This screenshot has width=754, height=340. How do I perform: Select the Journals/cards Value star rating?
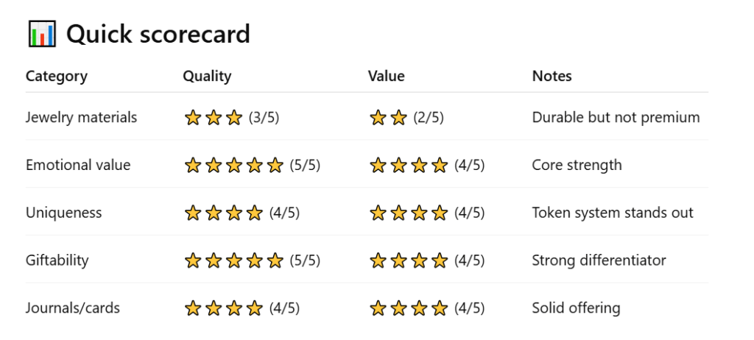click(408, 308)
